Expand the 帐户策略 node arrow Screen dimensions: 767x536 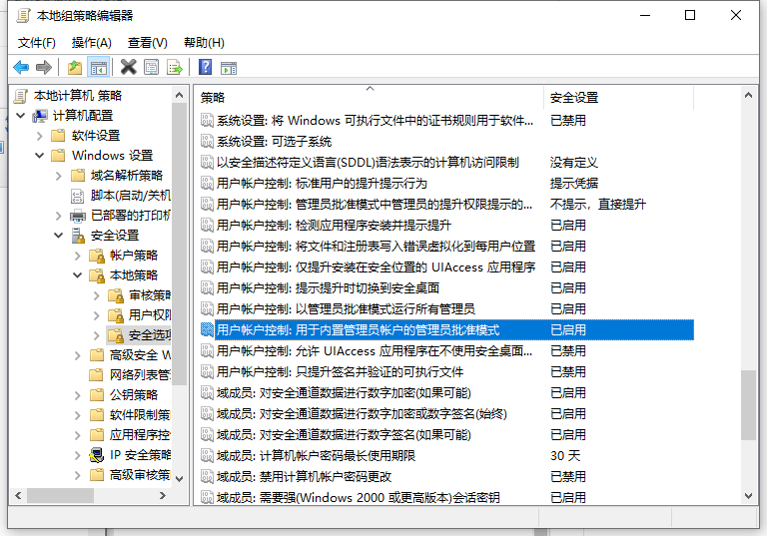click(x=77, y=256)
